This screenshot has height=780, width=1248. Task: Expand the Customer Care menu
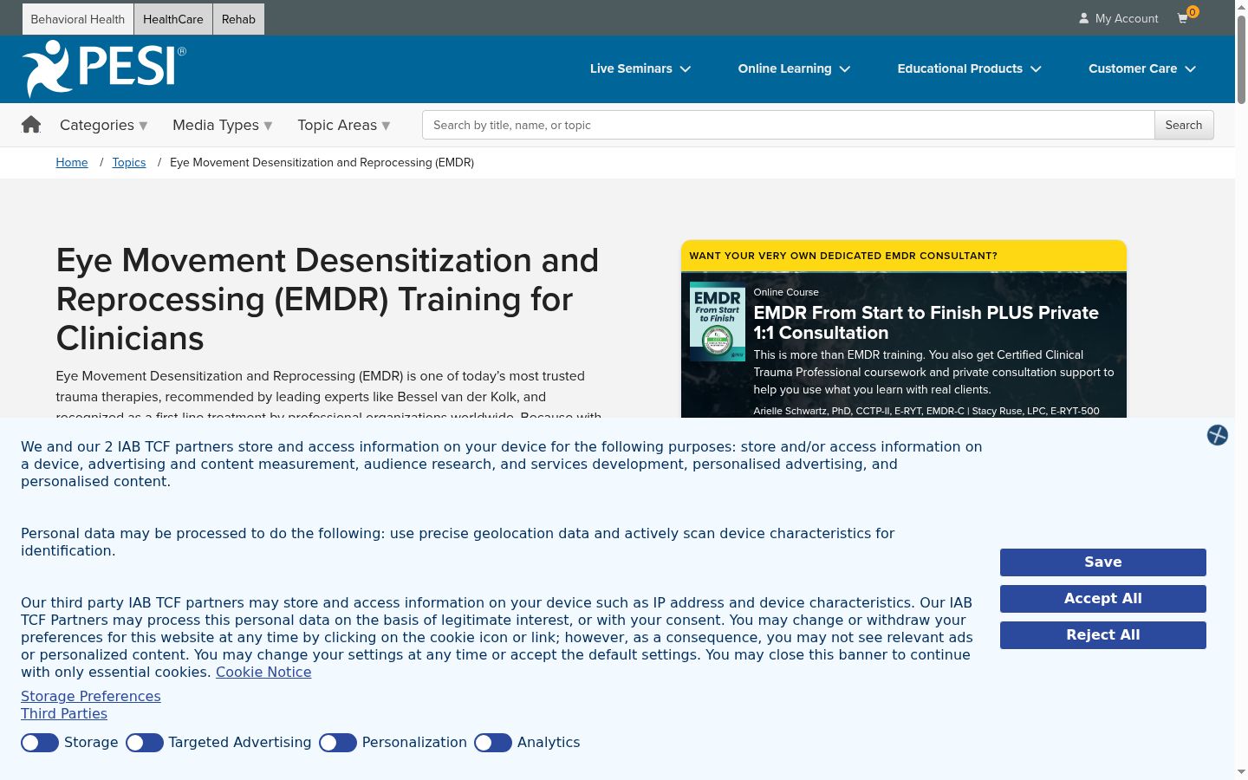coord(1142,68)
